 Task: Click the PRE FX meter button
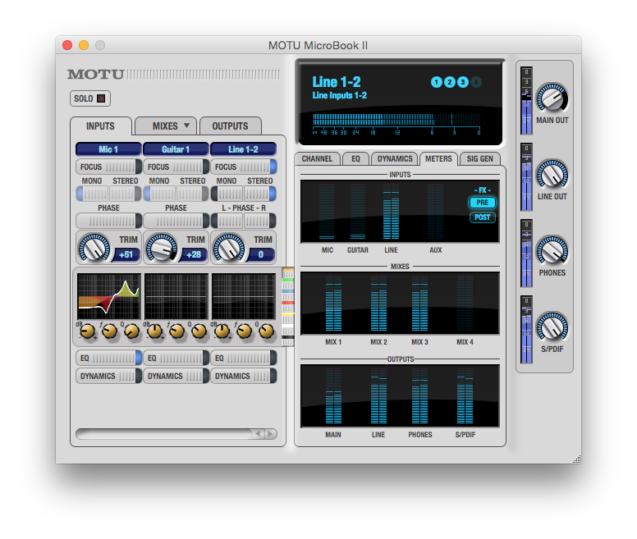482,203
